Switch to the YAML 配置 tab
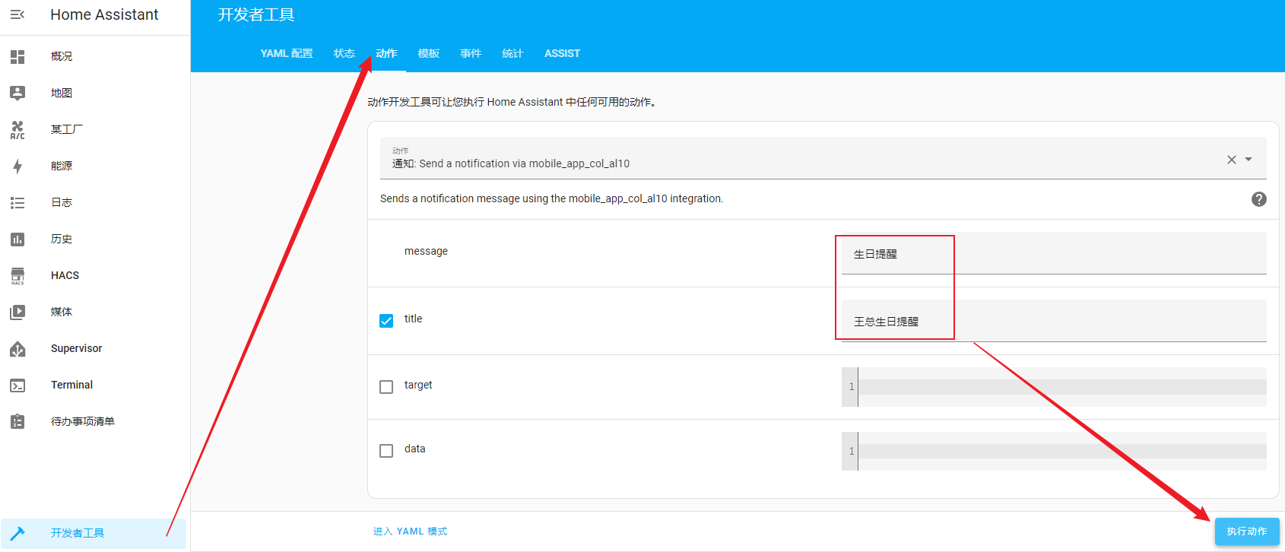The height and width of the screenshot is (552, 1285). pos(287,53)
